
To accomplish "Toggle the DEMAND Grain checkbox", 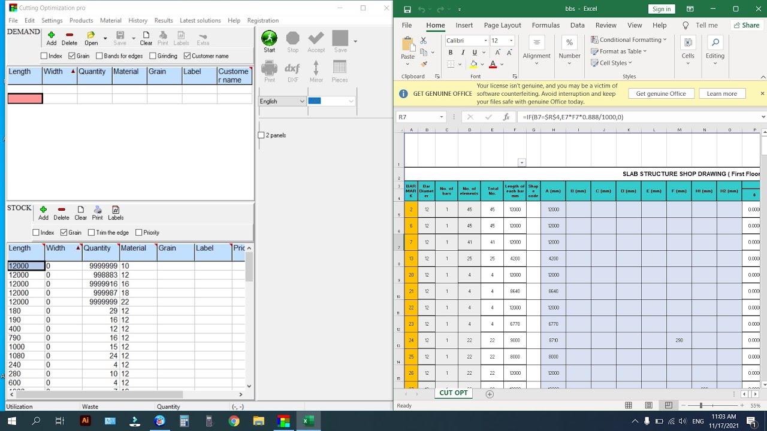I will pyautogui.click(x=72, y=56).
